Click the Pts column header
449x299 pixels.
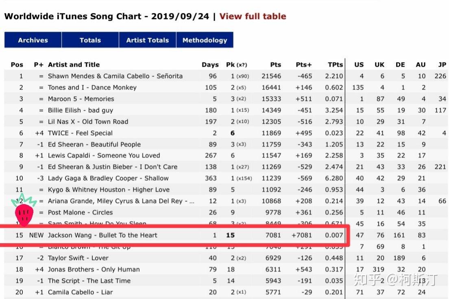click(x=275, y=64)
